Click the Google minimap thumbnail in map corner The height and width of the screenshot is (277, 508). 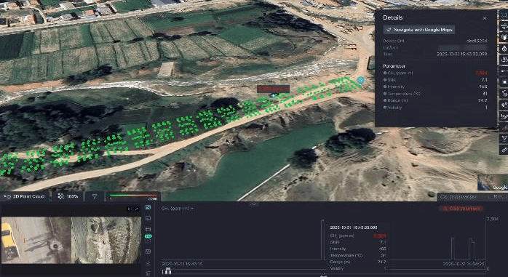click(x=493, y=182)
